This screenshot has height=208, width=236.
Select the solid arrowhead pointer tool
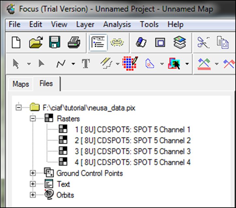[41, 63]
